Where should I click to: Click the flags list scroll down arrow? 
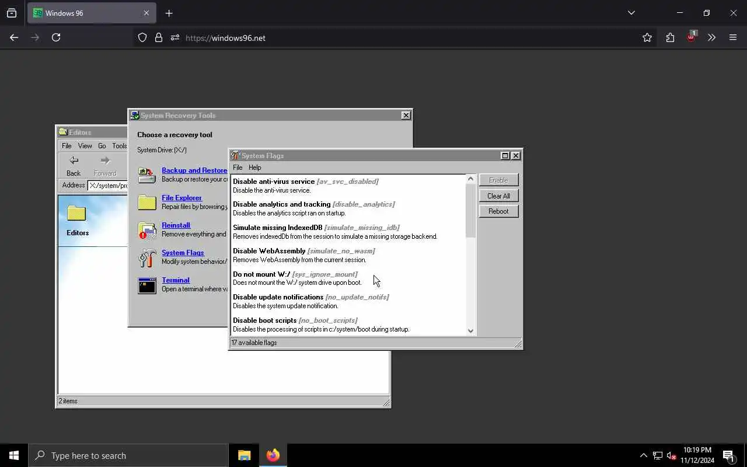click(x=471, y=331)
